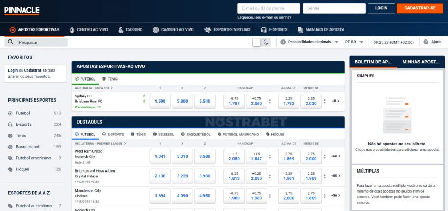Click the Hóquei puck icon in sidebar
Image resolution: width=448 pixels, height=211 pixels.
(11, 169)
